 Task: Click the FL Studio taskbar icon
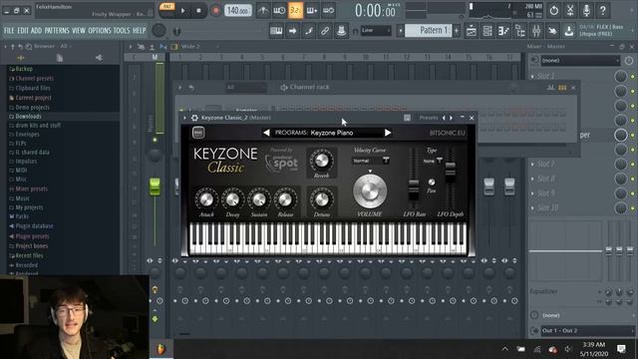[161, 349]
